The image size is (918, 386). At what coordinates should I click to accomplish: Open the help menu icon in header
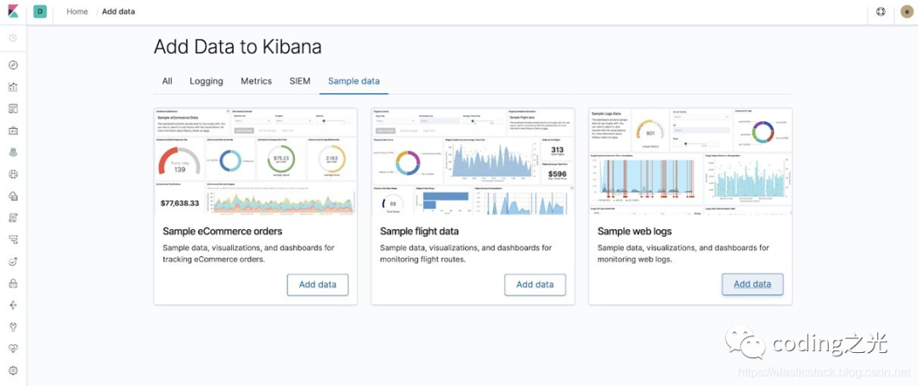pyautogui.click(x=881, y=12)
